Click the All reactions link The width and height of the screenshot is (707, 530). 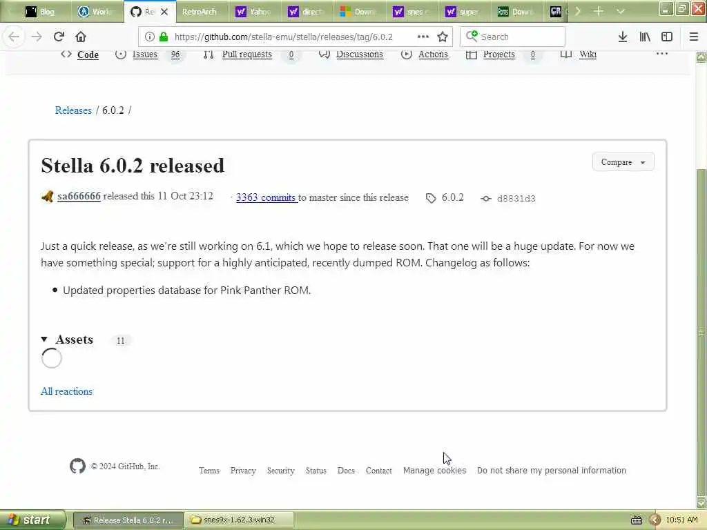[x=66, y=391]
